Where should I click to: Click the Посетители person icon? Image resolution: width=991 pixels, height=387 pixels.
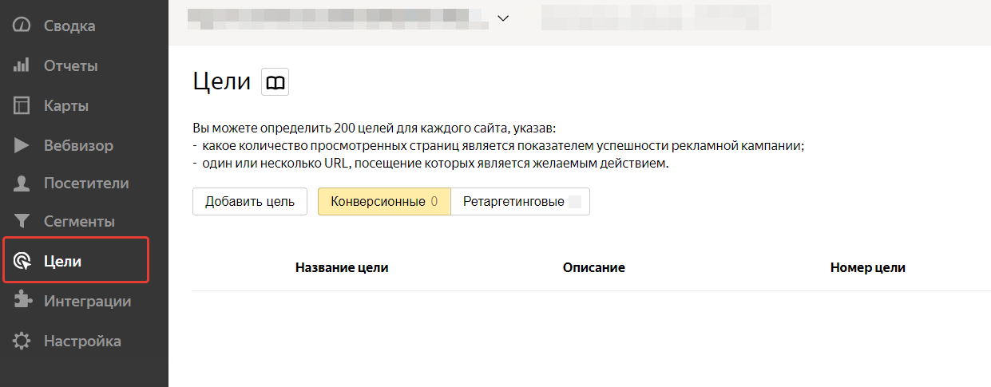(x=22, y=184)
